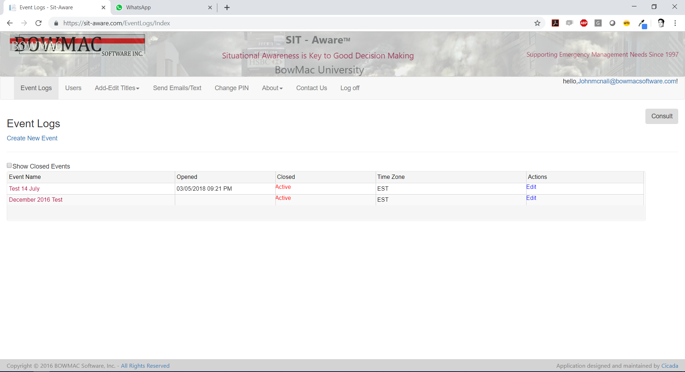This screenshot has height=372, width=685.
Task: Switch to the WhatsApp tab
Action: [x=164, y=7]
